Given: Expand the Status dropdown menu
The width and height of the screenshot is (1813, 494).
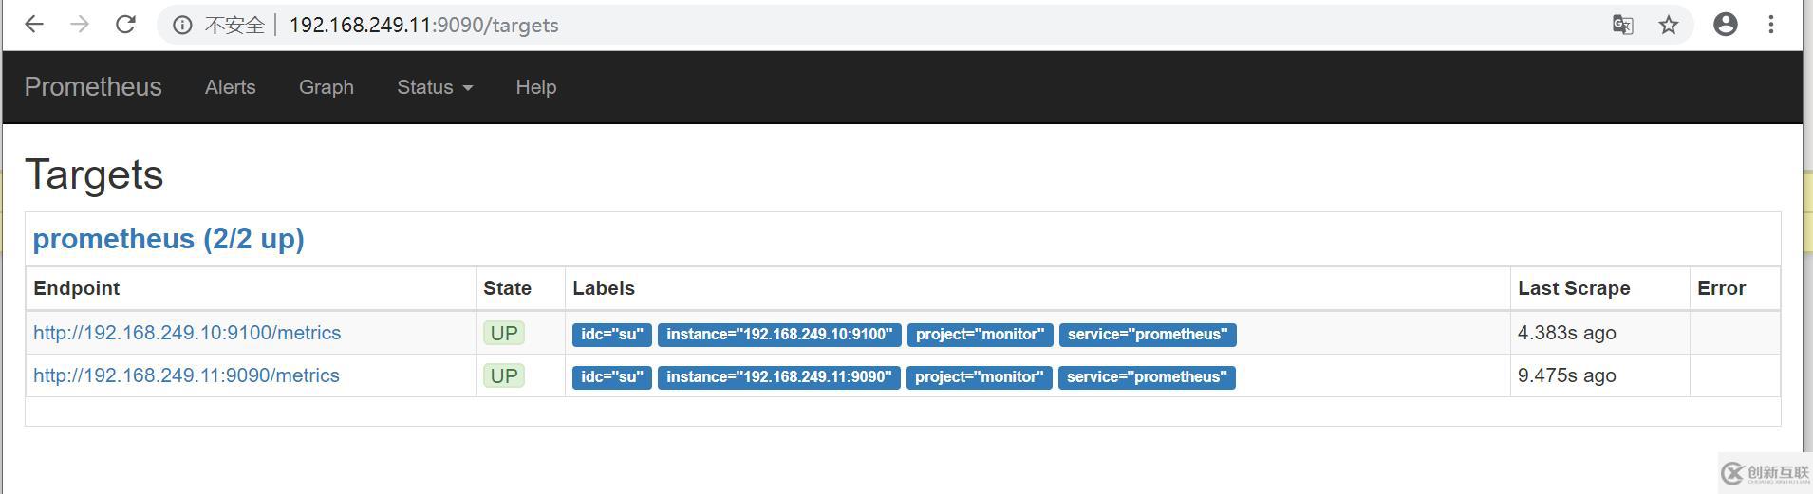Looking at the screenshot, I should click(435, 87).
